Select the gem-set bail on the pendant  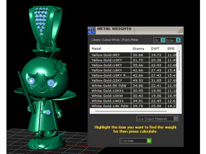tap(45, 27)
